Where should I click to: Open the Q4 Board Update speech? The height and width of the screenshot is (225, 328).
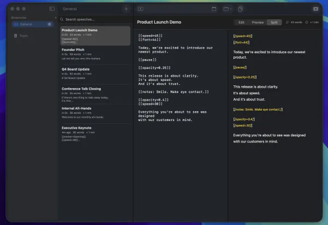(x=95, y=73)
